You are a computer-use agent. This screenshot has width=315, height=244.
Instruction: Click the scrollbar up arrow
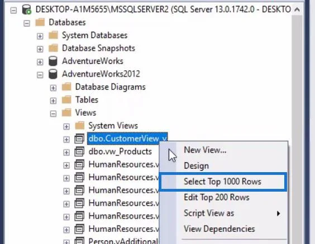tap(297, 9)
